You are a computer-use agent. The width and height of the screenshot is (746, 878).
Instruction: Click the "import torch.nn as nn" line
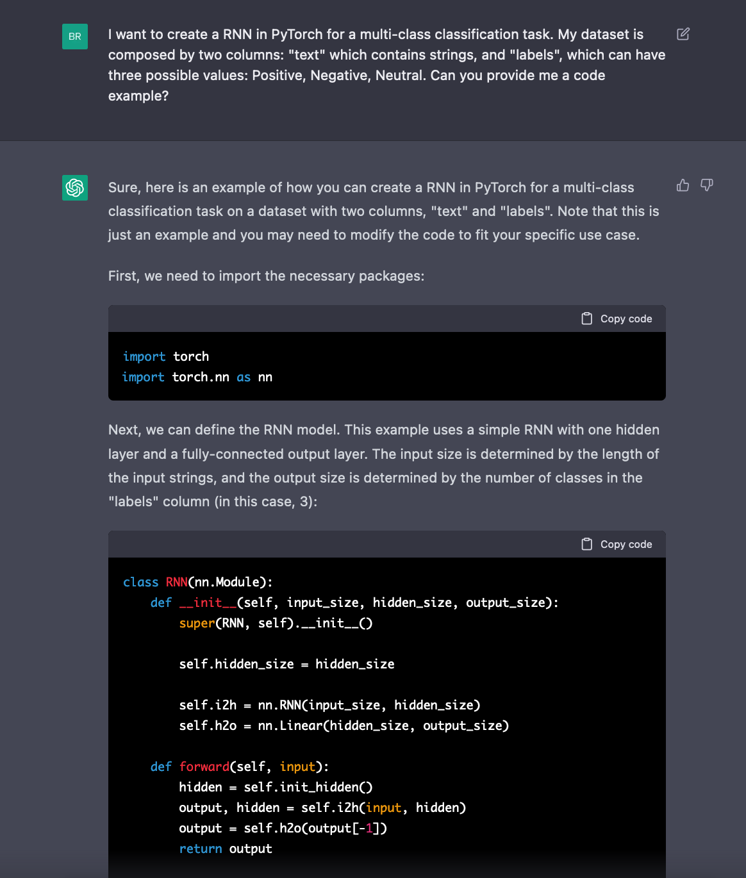[197, 377]
